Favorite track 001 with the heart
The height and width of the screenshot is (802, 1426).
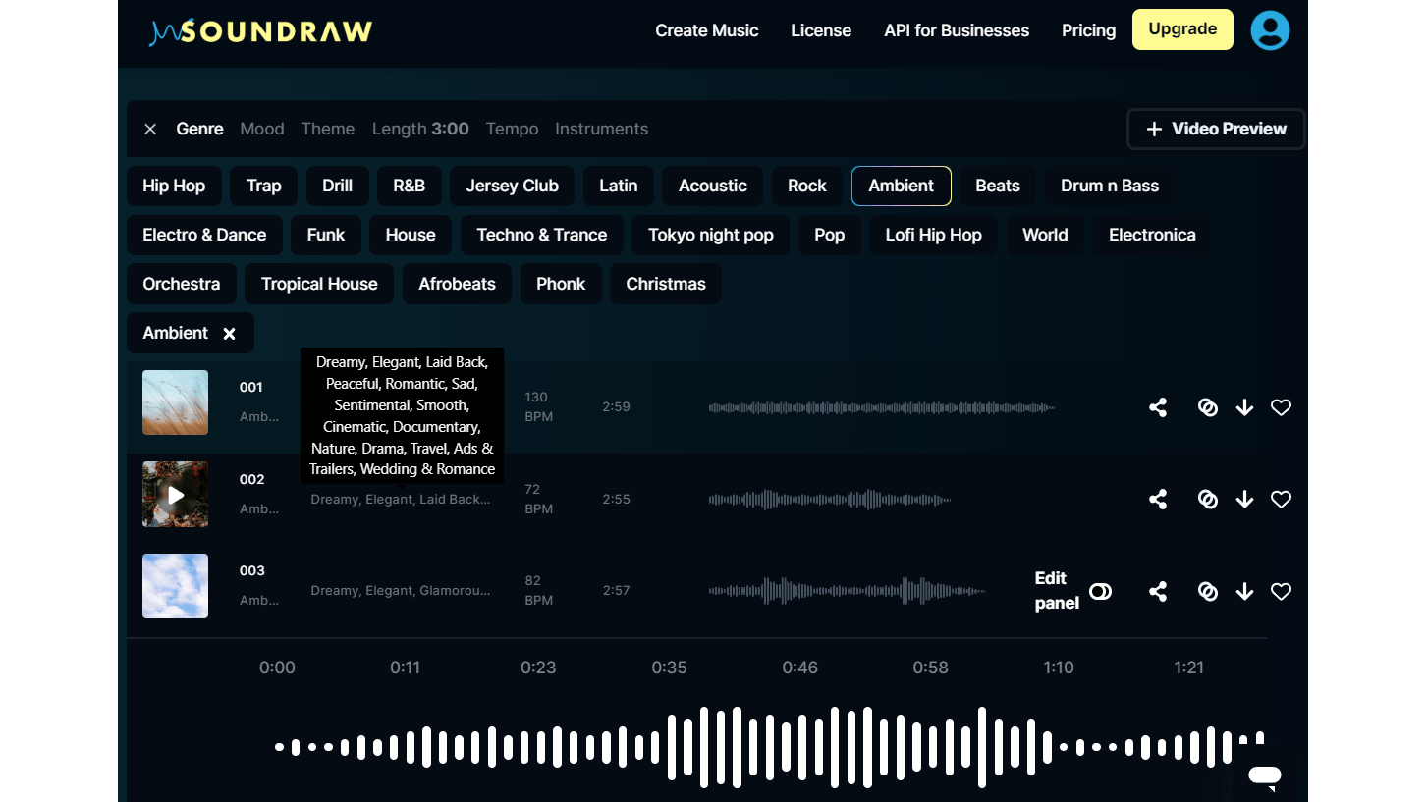point(1281,407)
